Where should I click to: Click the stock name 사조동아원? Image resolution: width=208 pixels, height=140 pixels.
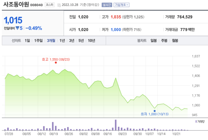click(x=16, y=4)
